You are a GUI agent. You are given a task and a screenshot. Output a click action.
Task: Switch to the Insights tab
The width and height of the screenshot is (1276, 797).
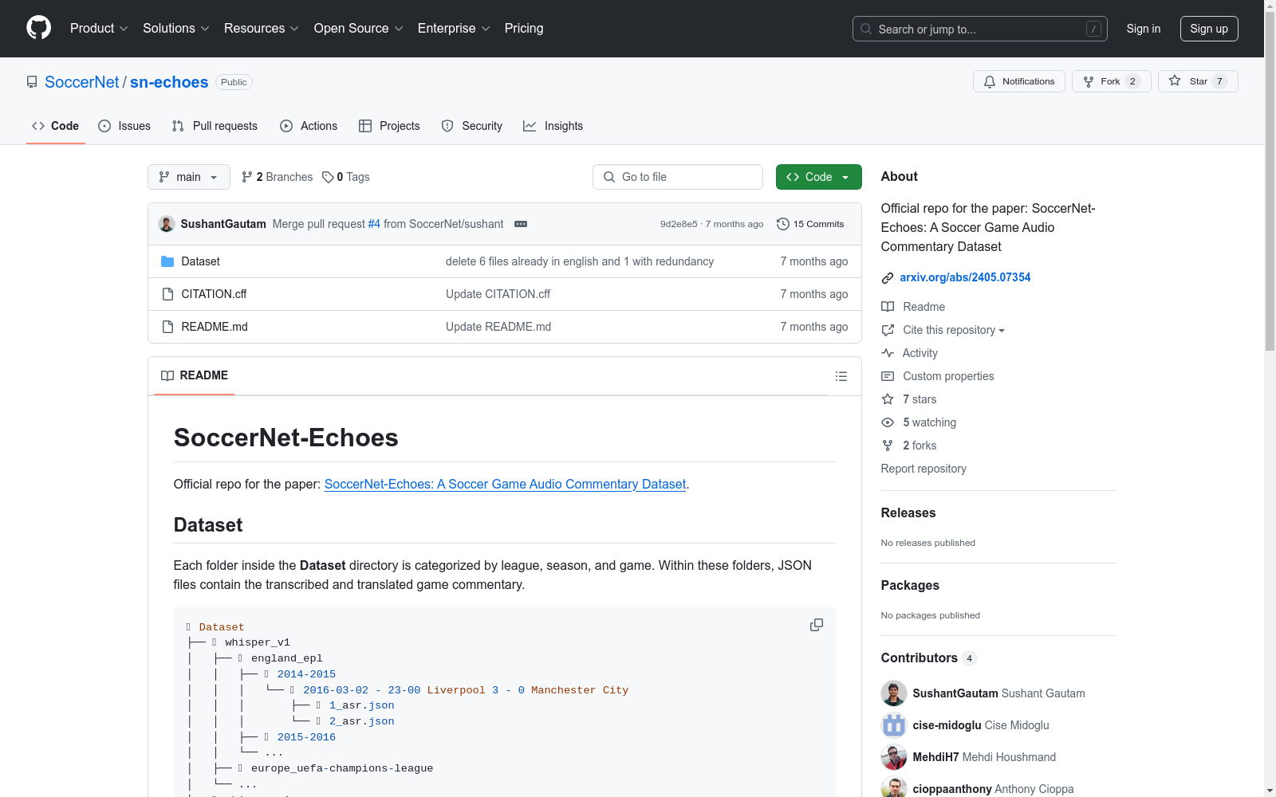(x=553, y=126)
